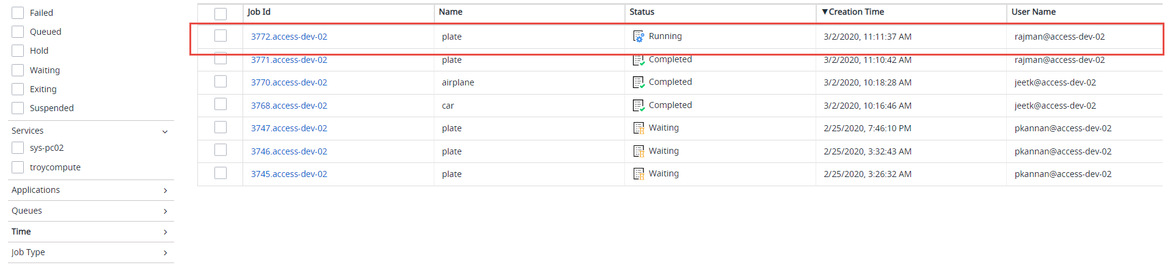Click the Running status icon for job 3772
1173x279 pixels.
coord(638,37)
